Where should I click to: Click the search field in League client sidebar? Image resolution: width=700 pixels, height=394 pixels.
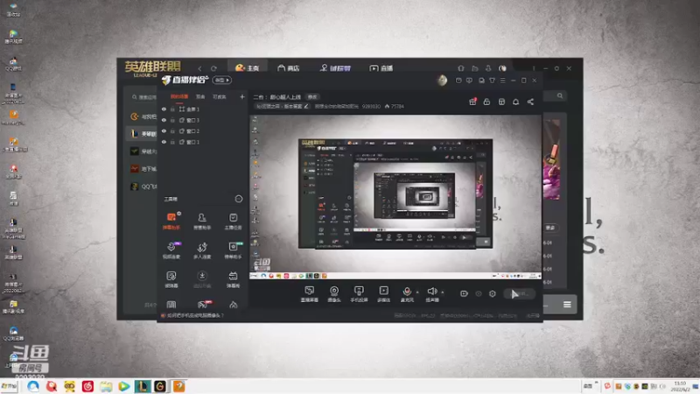coord(143,97)
